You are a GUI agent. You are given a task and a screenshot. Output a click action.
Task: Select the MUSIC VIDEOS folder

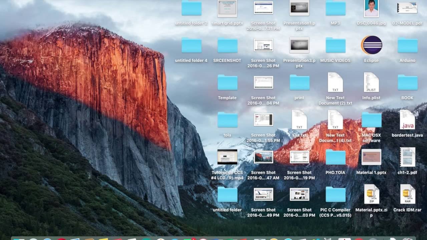pyautogui.click(x=336, y=45)
